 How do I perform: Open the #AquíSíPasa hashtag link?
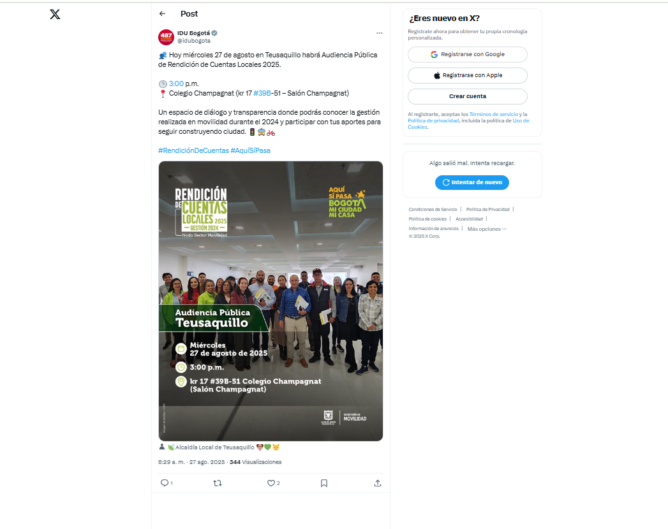point(251,150)
